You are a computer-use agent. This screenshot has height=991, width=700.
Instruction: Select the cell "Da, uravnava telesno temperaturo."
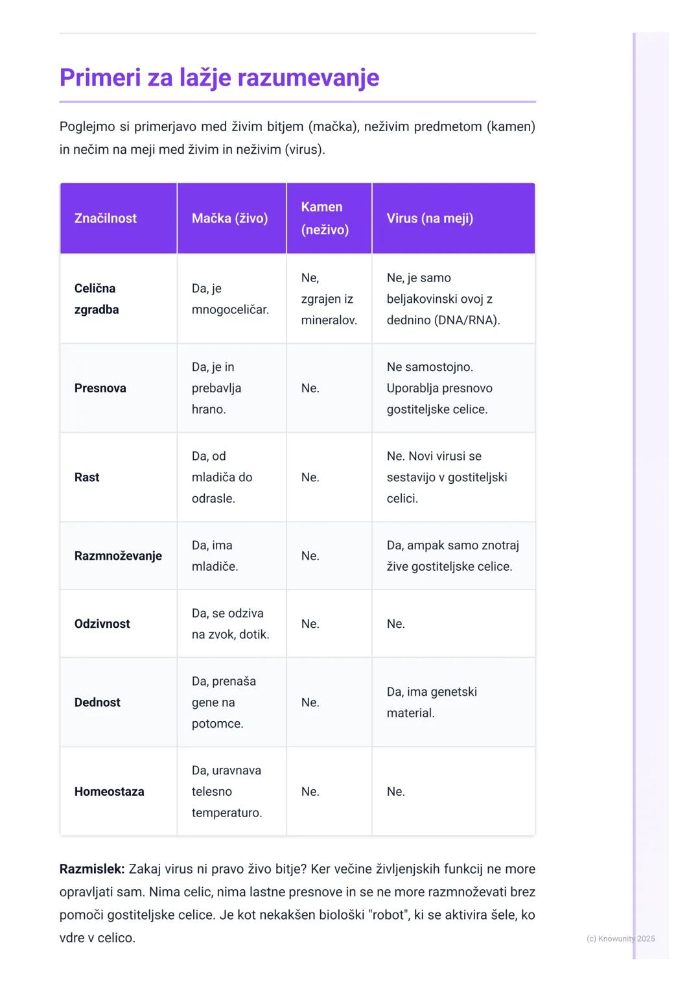[x=227, y=792]
